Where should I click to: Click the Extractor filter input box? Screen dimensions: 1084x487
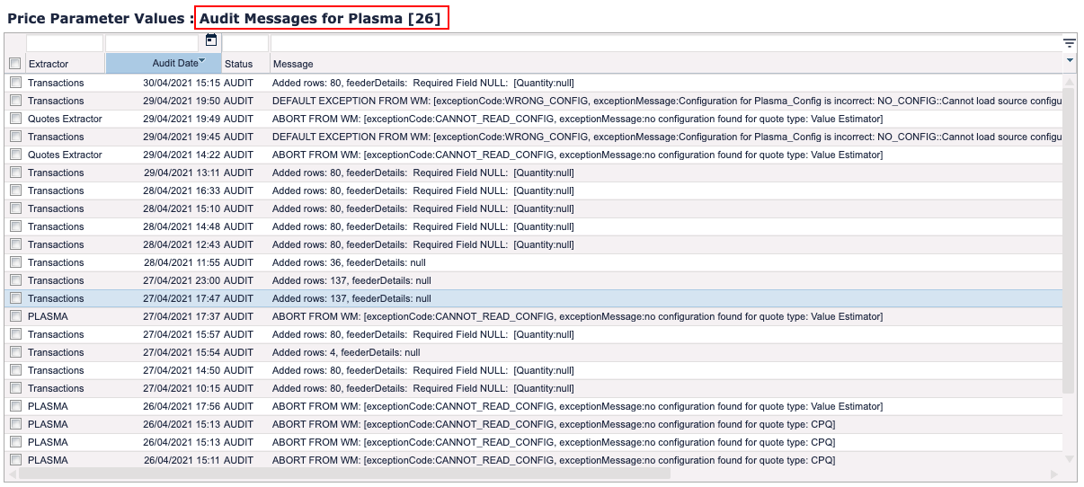tap(65, 43)
